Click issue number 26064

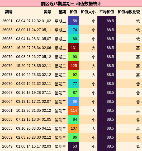[x=7, y=101]
